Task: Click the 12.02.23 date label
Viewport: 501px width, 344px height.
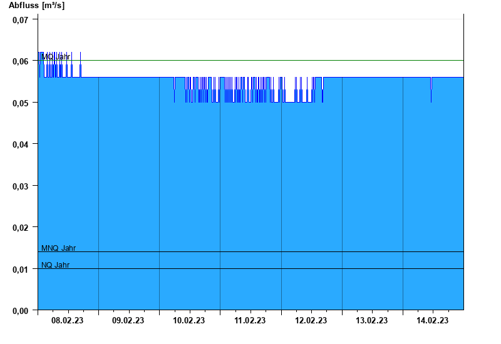Action: coord(311,320)
